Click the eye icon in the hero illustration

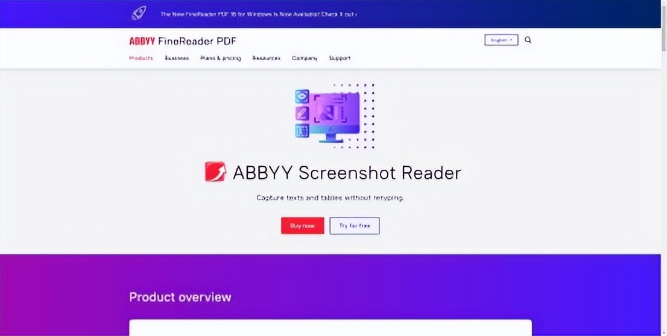(302, 96)
